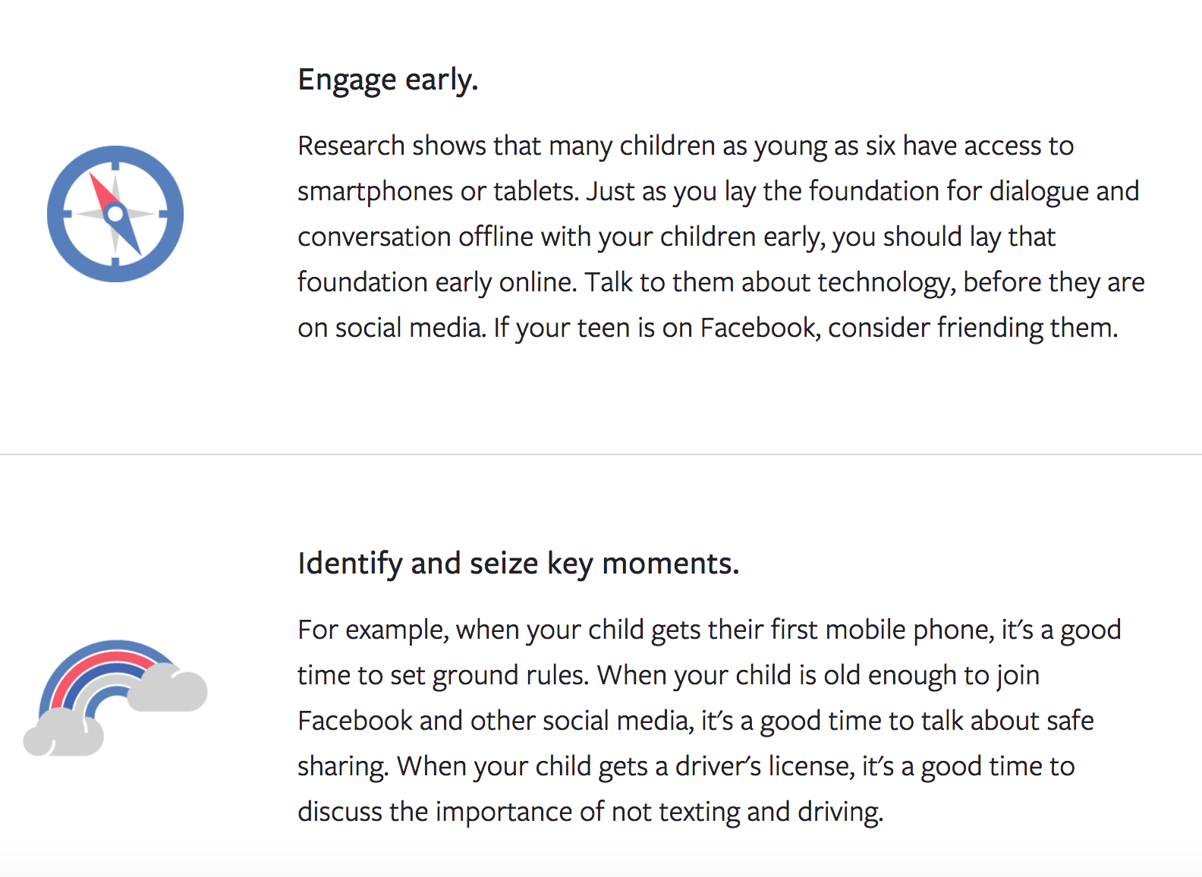
Task: Click the phrase "safe sharing" line start "sharing"
Action: pos(343,767)
